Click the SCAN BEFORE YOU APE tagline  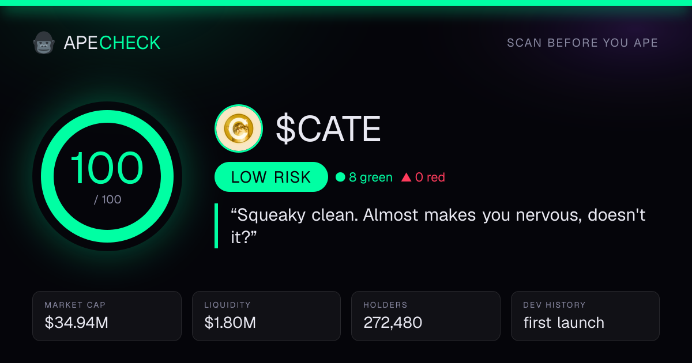tap(582, 43)
